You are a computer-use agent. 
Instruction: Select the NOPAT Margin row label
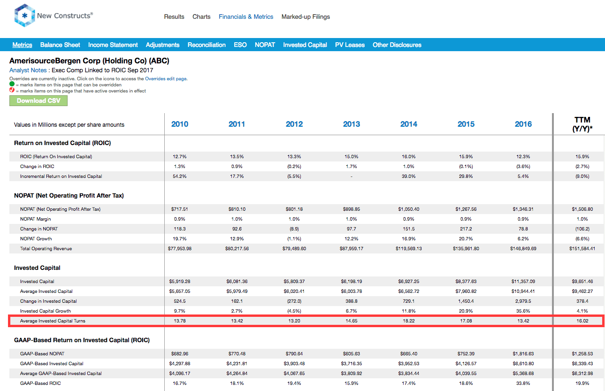click(36, 219)
